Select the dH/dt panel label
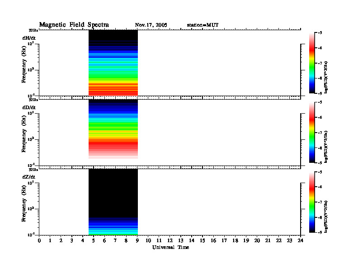Viewport: 358px width, 276px height. pyautogui.click(x=29, y=38)
